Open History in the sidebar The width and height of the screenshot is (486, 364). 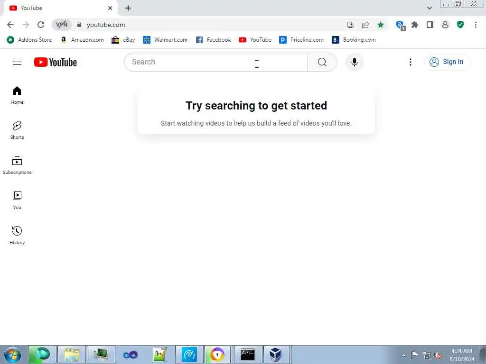pyautogui.click(x=17, y=235)
